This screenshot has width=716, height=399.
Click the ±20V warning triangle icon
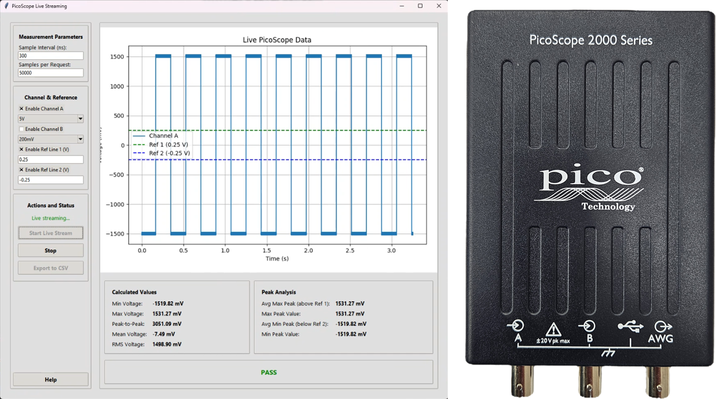tap(553, 329)
